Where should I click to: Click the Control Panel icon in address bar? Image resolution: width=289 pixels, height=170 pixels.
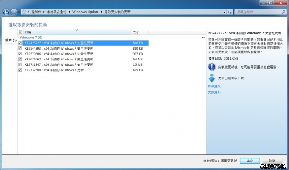24,12
